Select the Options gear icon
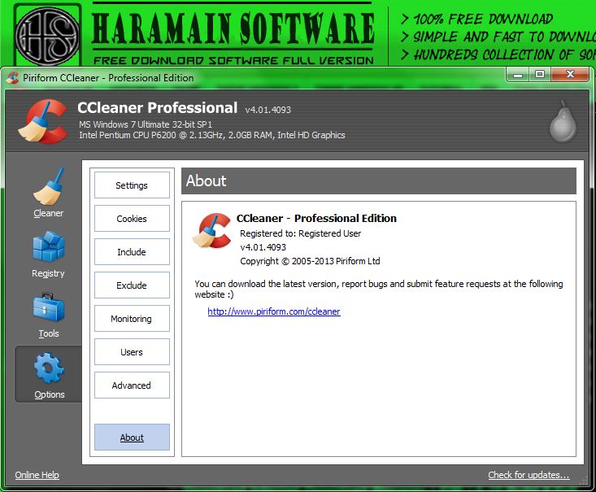596x492 pixels. tap(49, 368)
